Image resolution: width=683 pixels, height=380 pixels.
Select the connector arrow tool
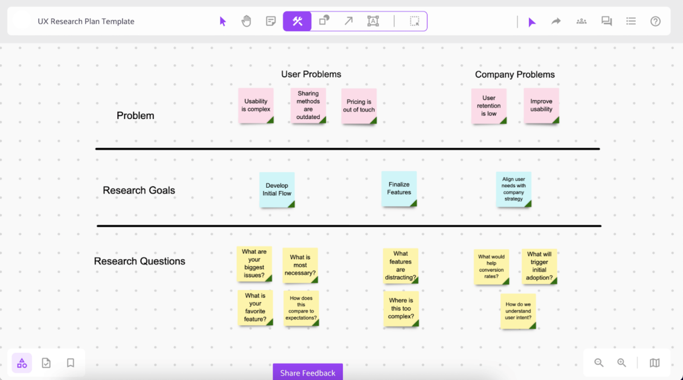(348, 20)
